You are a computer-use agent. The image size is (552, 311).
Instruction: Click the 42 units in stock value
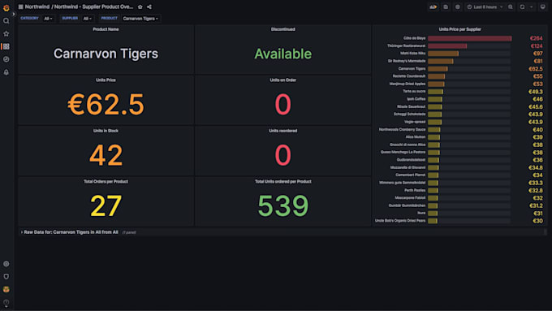coord(106,155)
